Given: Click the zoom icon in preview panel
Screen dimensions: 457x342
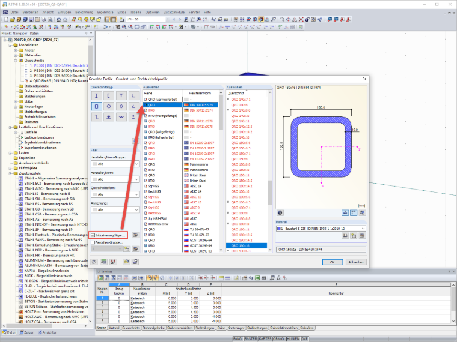Looking at the screenshot, I should (362, 212).
